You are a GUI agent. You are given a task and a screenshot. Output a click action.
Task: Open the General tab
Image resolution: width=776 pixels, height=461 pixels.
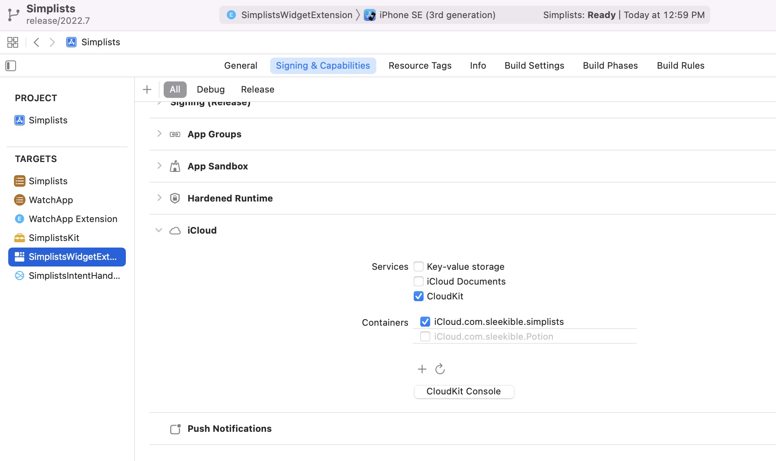[241, 66]
